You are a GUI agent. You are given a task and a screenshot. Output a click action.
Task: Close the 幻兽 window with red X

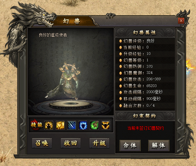pyautogui.click(x=181, y=21)
